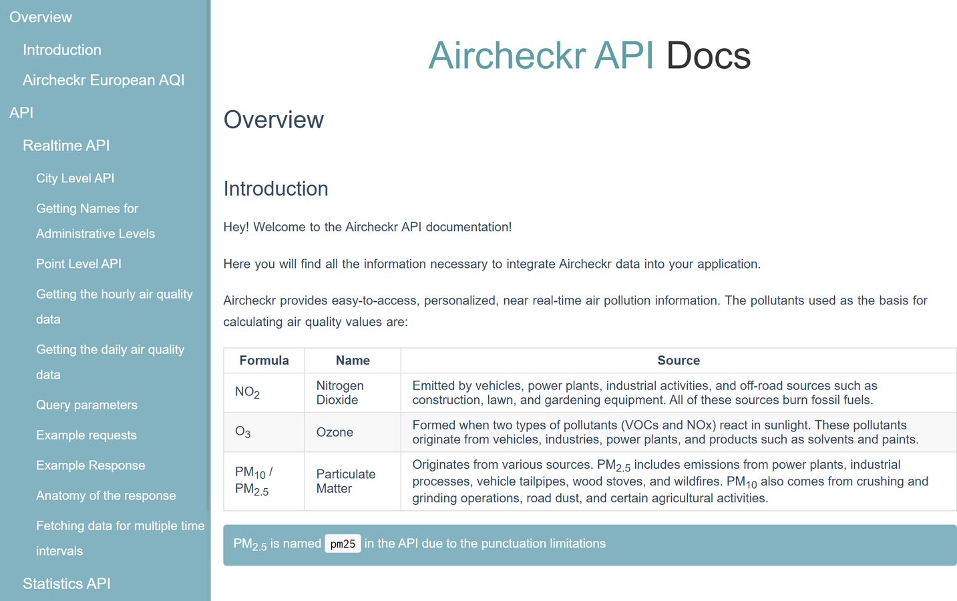Image resolution: width=957 pixels, height=601 pixels.
Task: Open the Example requests documentation
Action: pyautogui.click(x=86, y=435)
